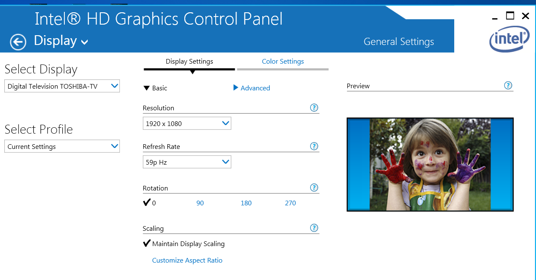Close the Intel HD Graphics window
The image size is (536, 280).
tap(525, 16)
